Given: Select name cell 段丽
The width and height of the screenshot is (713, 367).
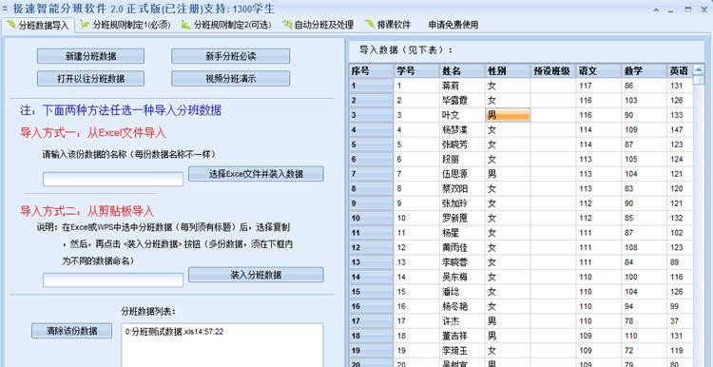Looking at the screenshot, I should [x=462, y=159].
